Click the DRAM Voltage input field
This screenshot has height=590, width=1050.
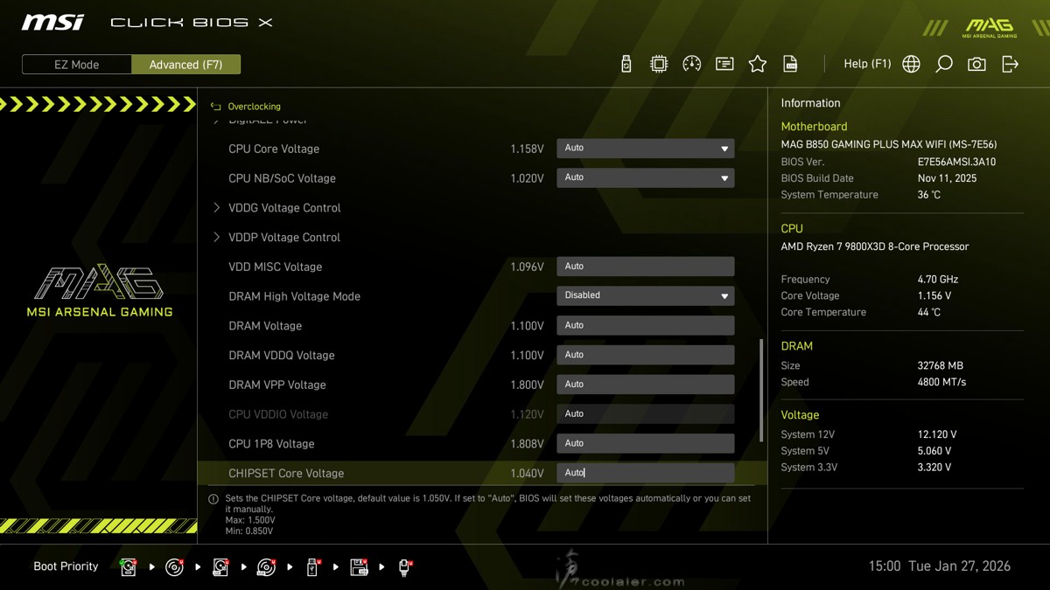(x=645, y=325)
